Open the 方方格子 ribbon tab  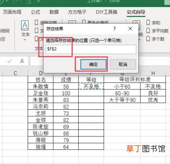(77, 12)
